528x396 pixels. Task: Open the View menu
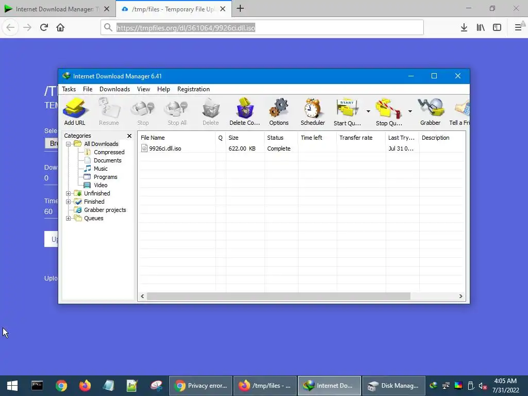click(143, 89)
